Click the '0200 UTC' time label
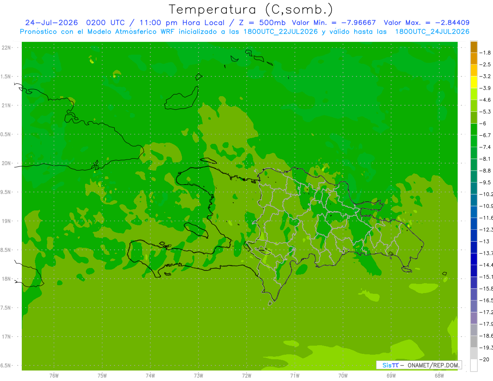Image resolution: width=493 pixels, height=381 pixels. click(105, 23)
